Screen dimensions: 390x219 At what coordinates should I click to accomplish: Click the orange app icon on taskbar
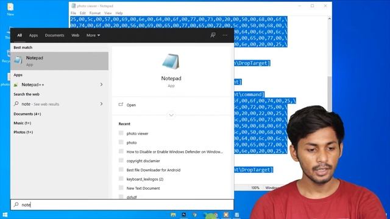tap(226, 215)
